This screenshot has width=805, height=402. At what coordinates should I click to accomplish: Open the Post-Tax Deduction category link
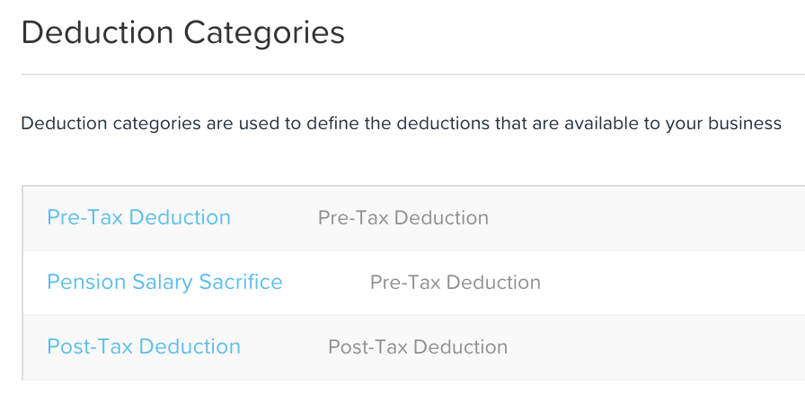click(144, 346)
